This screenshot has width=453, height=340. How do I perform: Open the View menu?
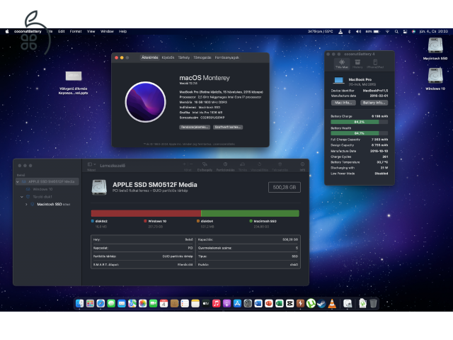91,31
